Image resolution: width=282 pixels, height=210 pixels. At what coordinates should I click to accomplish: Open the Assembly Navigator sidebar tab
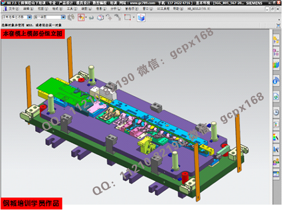point(276,40)
